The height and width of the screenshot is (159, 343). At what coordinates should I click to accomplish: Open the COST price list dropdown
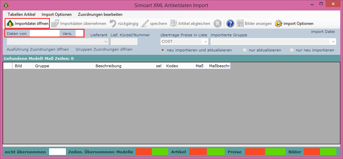coord(205,41)
